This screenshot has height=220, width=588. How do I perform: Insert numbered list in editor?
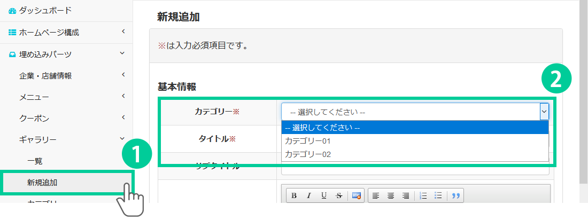click(423, 196)
